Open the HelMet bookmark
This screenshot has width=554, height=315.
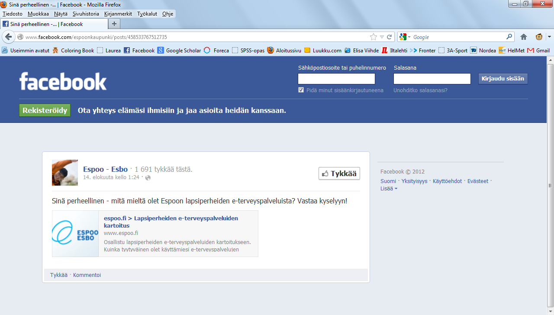512,50
